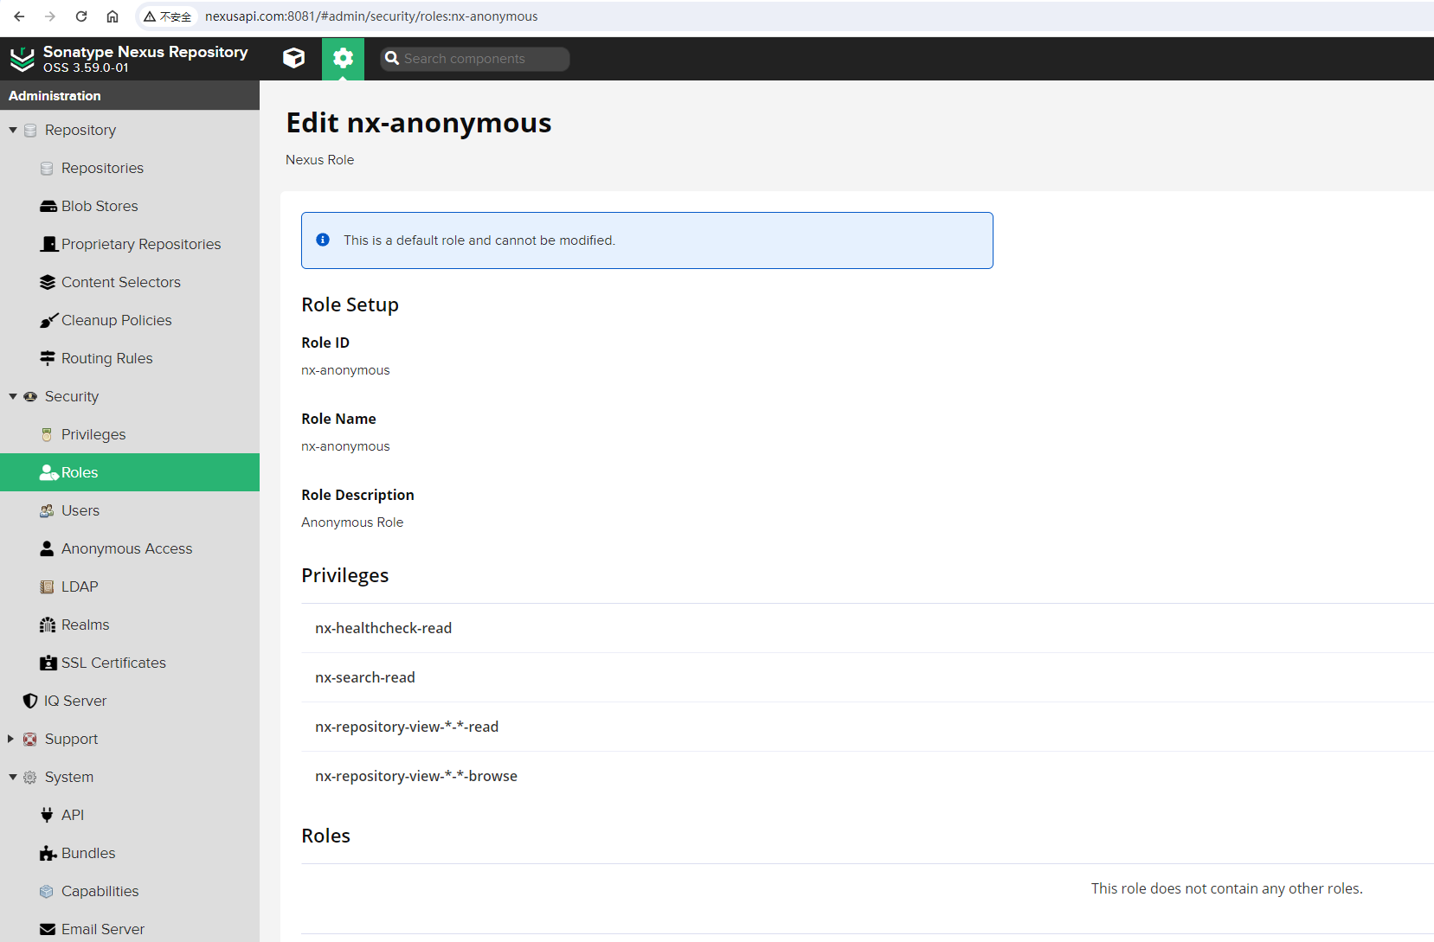
Task: Click the info icon in default role notice
Action: [323, 240]
